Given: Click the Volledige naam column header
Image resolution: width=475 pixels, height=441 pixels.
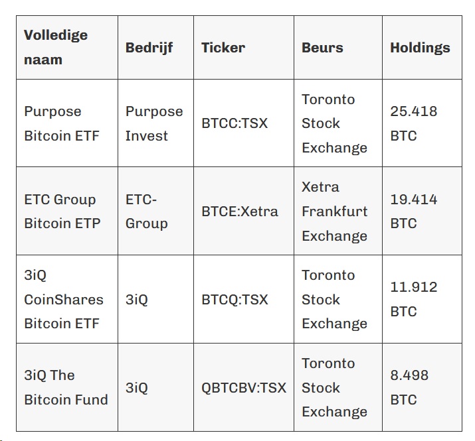Looking at the screenshot, I should pyautogui.click(x=67, y=48).
